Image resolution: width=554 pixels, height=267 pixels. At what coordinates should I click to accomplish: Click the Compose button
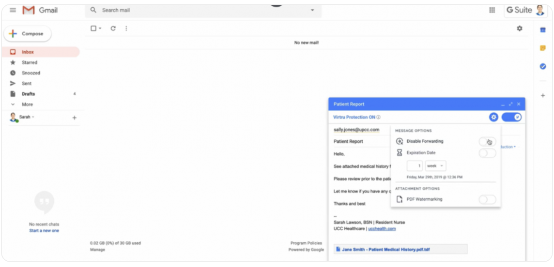[x=28, y=34]
